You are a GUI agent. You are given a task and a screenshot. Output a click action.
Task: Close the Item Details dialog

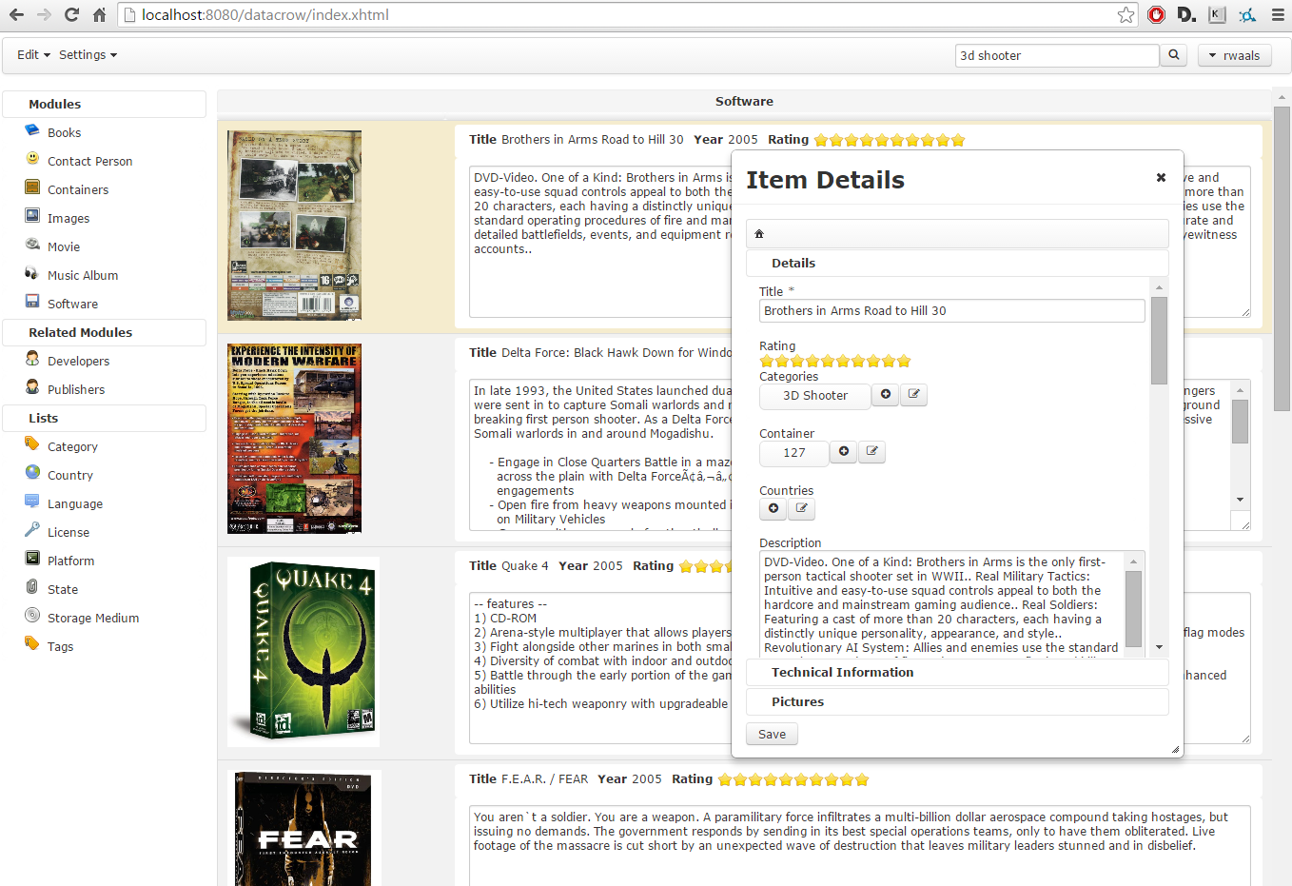[1161, 178]
